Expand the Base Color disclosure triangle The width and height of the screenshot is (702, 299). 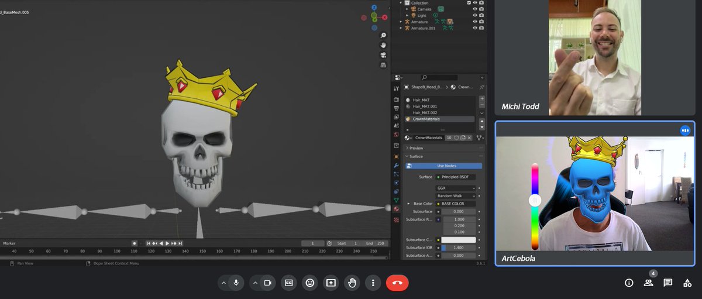point(408,204)
